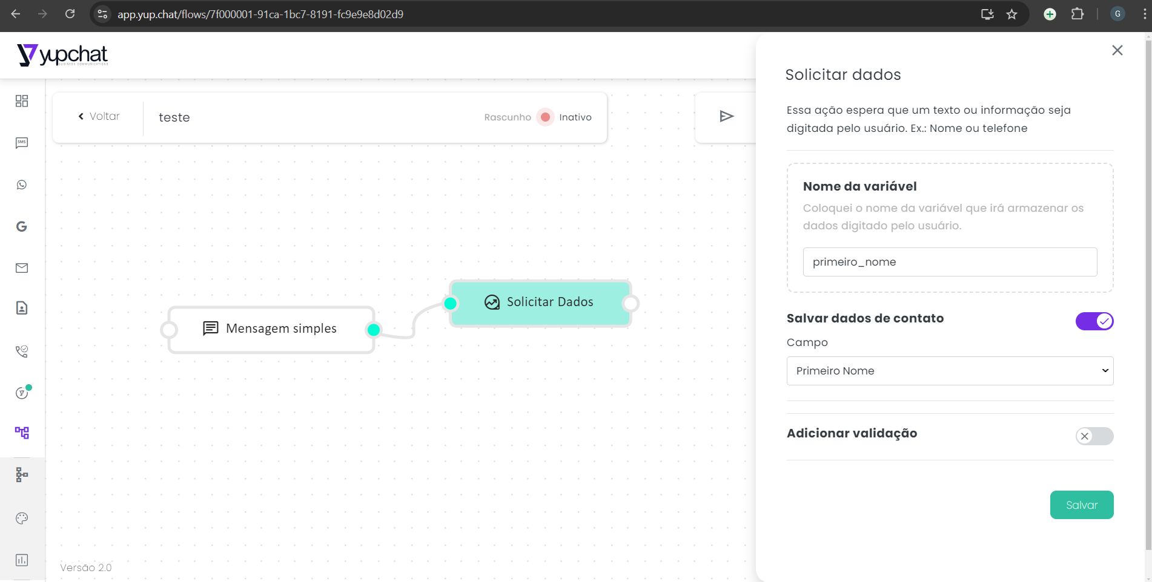Open the browser extensions puzzle icon

click(x=1078, y=14)
